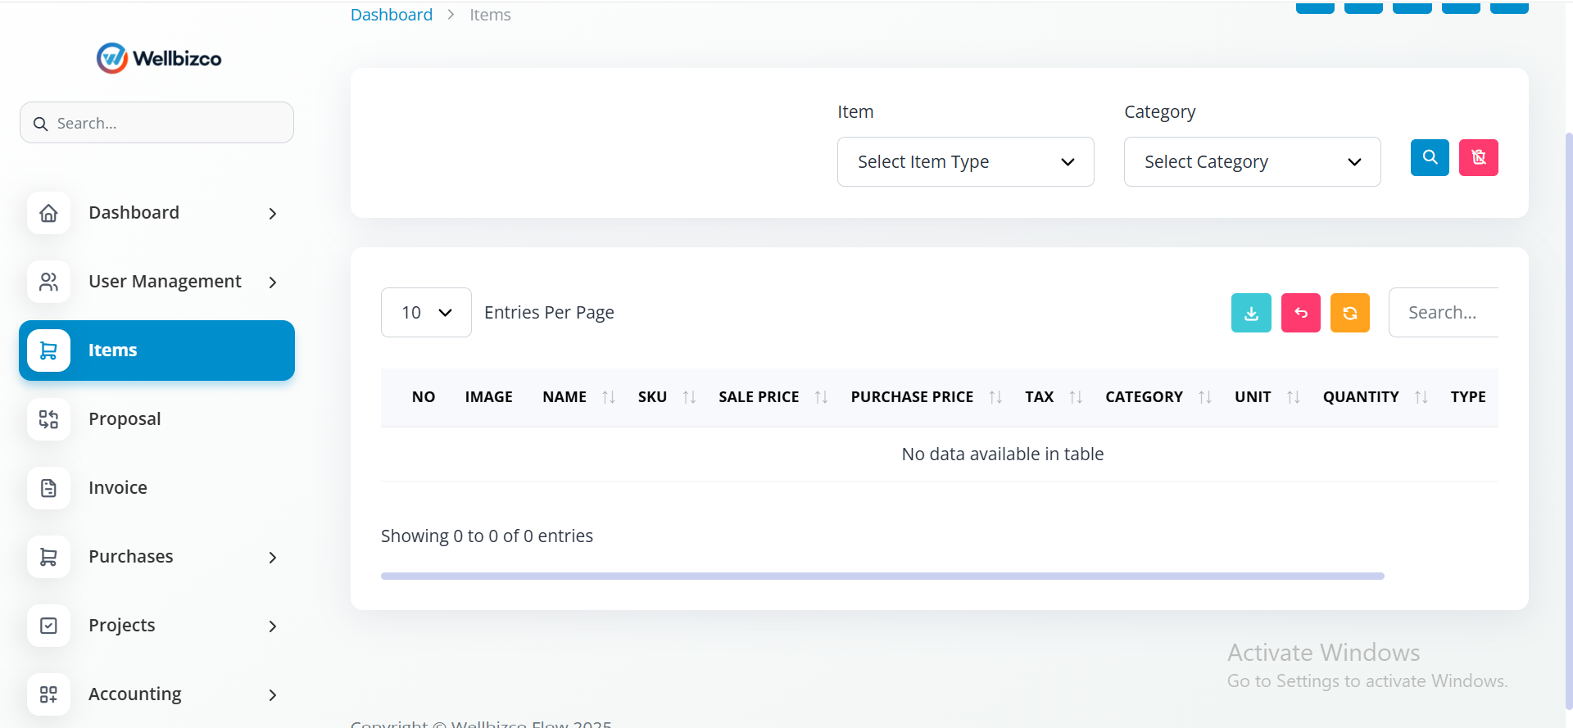1573x728 pixels.
Task: Sort table by SKU column arrows
Action: tap(690, 397)
